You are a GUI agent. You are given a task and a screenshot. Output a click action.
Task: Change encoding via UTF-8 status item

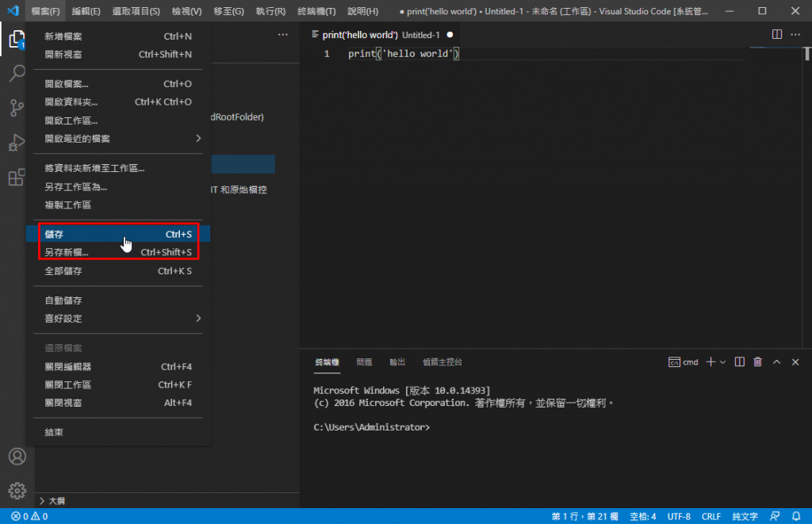click(x=679, y=516)
